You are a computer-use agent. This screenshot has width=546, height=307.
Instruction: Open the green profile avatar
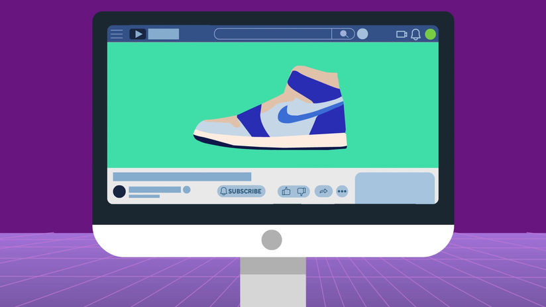click(x=431, y=34)
